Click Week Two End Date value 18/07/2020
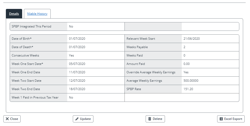Image resolution: width=250 pixels, height=126 pixels. pos(77,89)
